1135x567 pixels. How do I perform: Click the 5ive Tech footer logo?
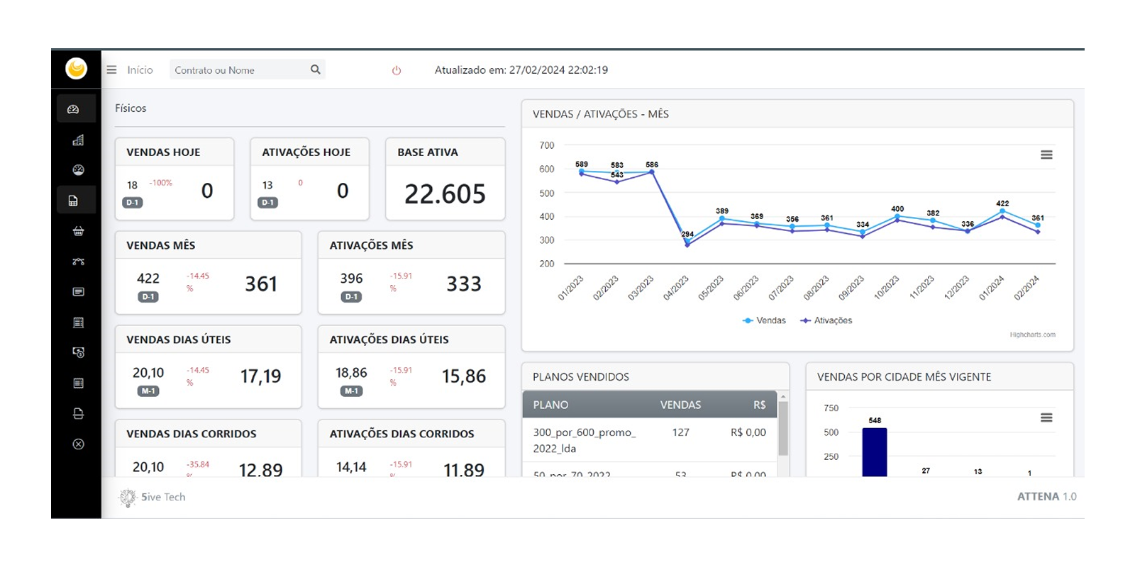[x=128, y=498]
